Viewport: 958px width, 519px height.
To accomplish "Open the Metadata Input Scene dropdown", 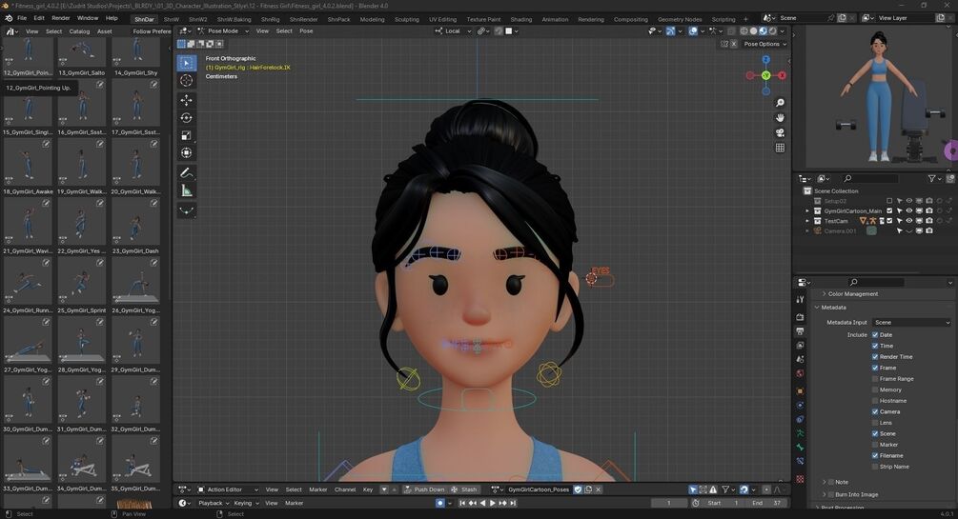I will click(911, 323).
